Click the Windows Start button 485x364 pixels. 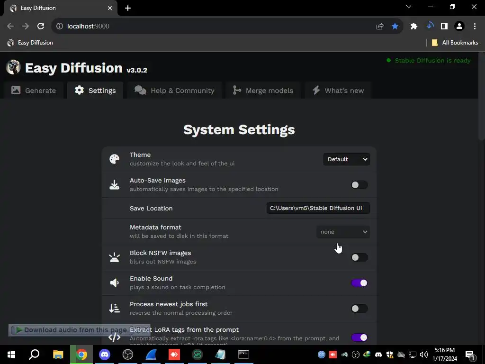click(11, 355)
